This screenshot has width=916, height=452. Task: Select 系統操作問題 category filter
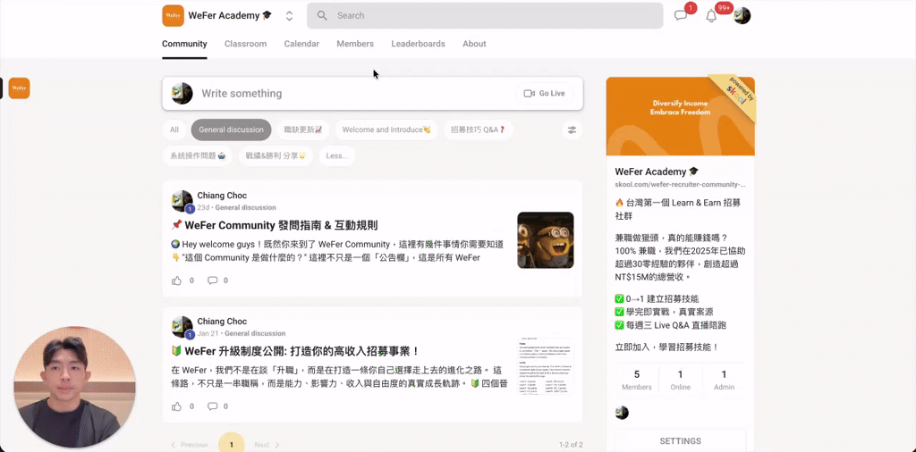[x=198, y=155]
